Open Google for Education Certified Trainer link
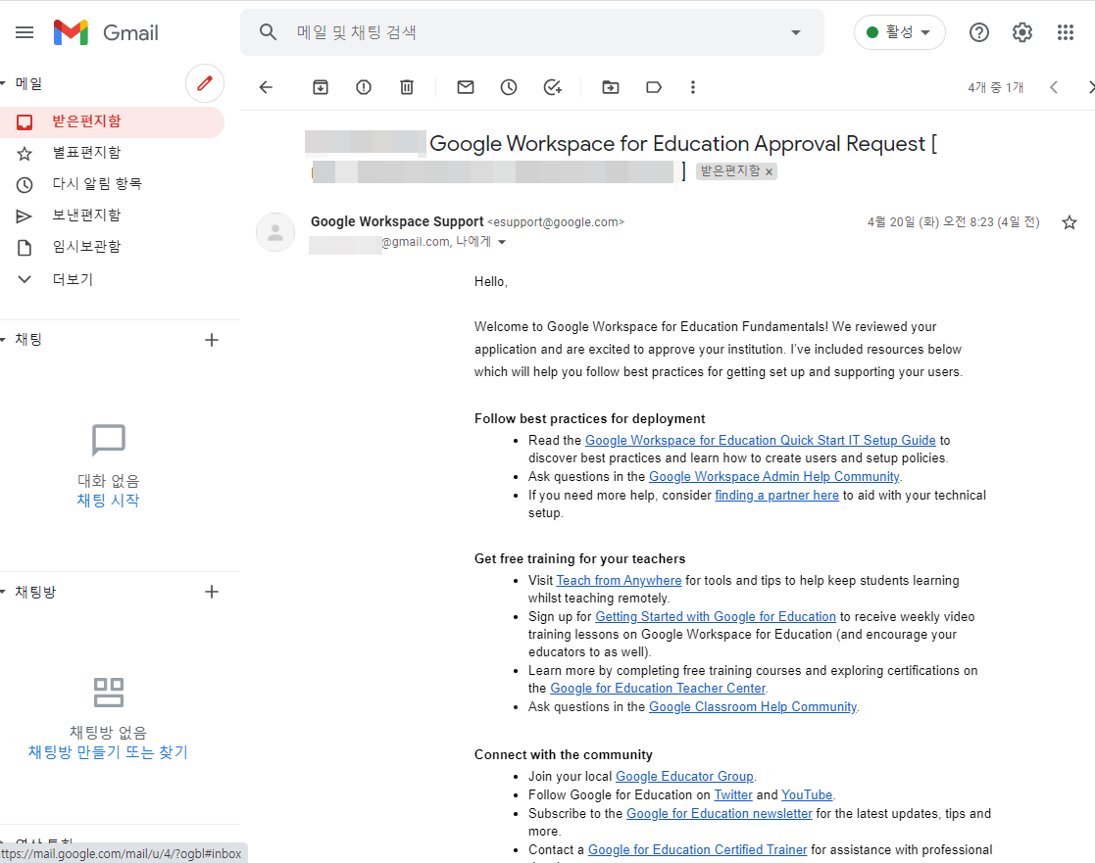Viewport: 1095px width, 863px height. pyautogui.click(x=697, y=849)
